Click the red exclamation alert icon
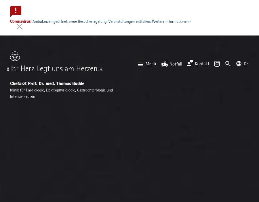This screenshot has height=202, width=259. (x=16, y=11)
